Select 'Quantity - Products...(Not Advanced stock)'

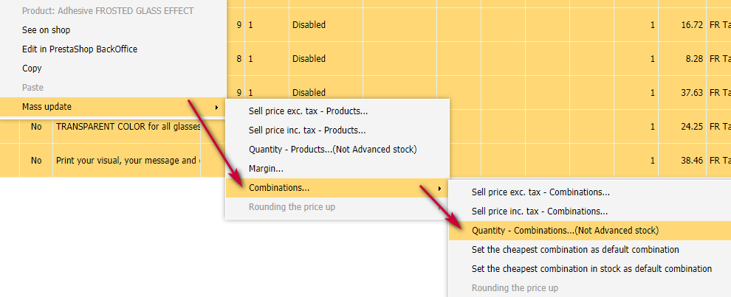tap(332, 150)
